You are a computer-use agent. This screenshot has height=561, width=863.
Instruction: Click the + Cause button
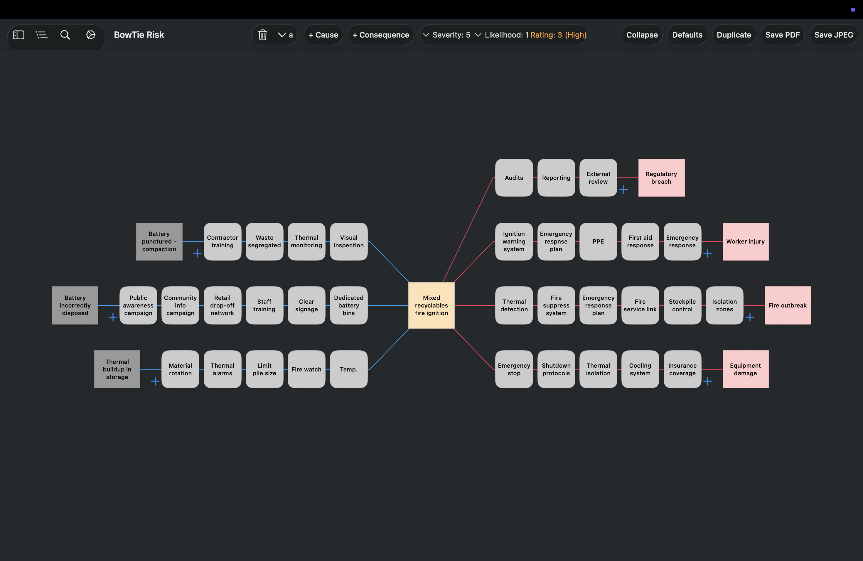tap(323, 35)
